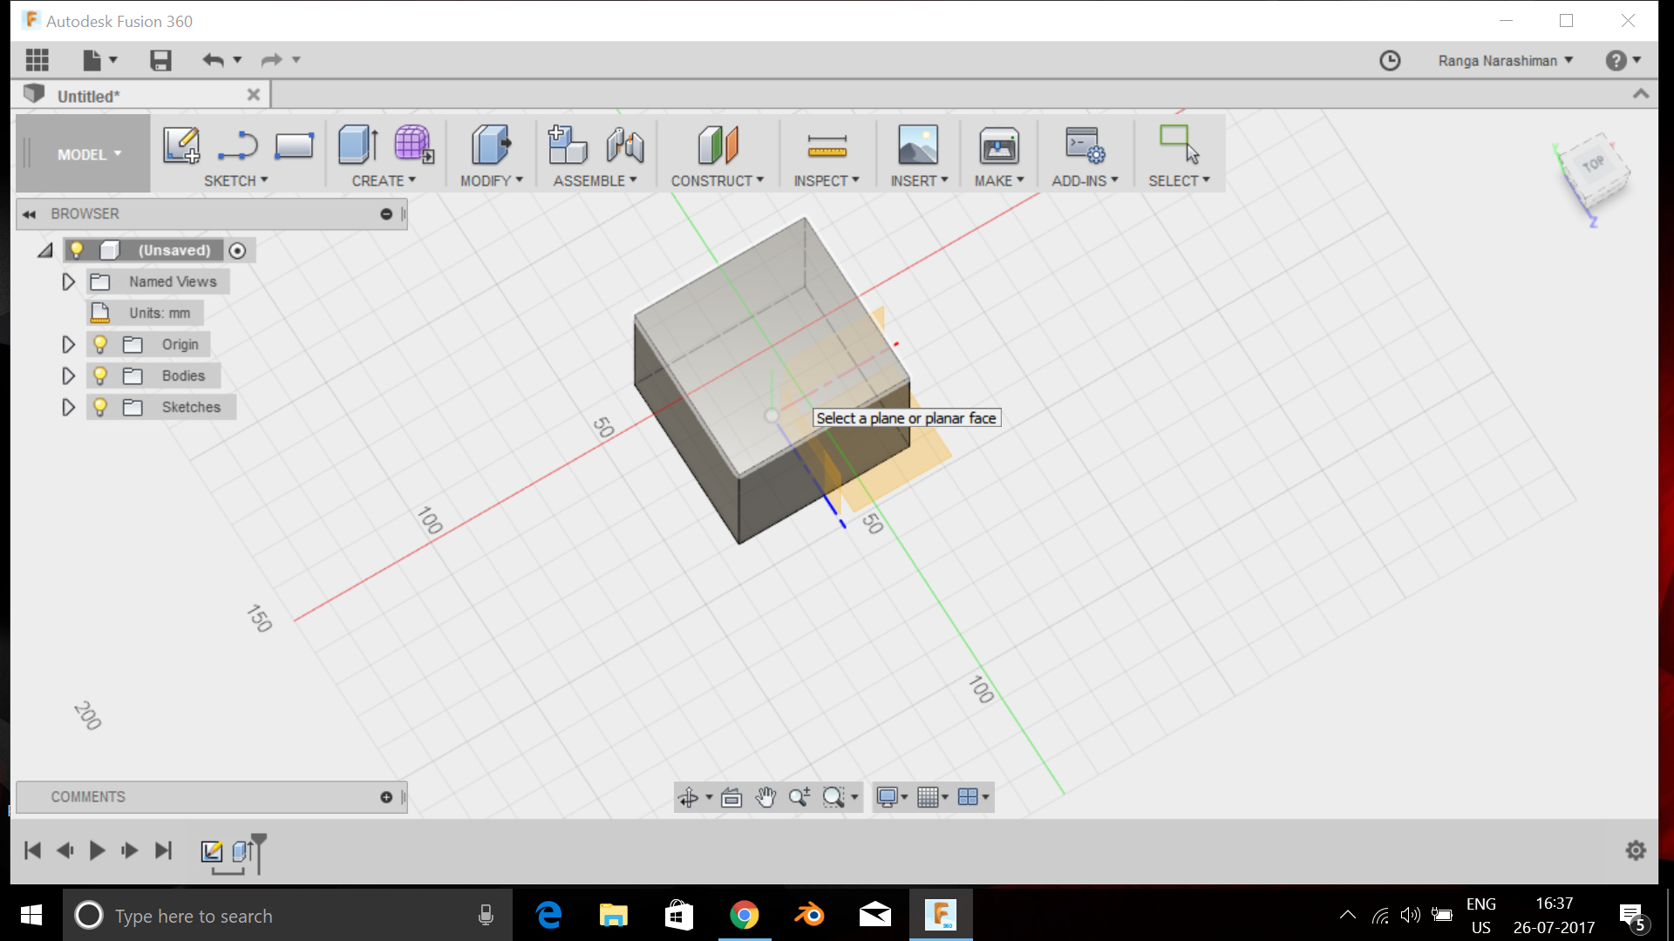This screenshot has height=941, width=1674.
Task: Click the Measure ruler icon
Action: point(827,146)
